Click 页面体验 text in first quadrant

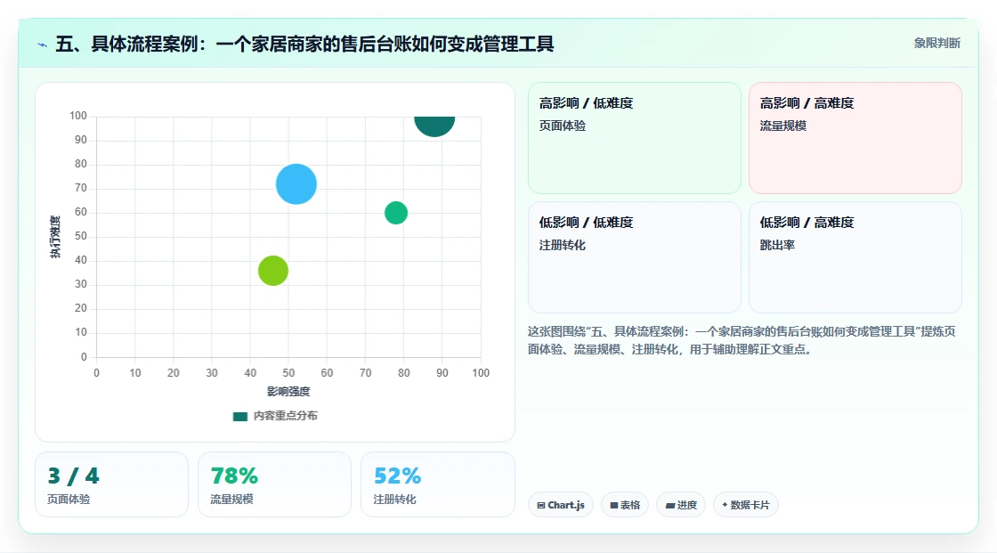(562, 126)
